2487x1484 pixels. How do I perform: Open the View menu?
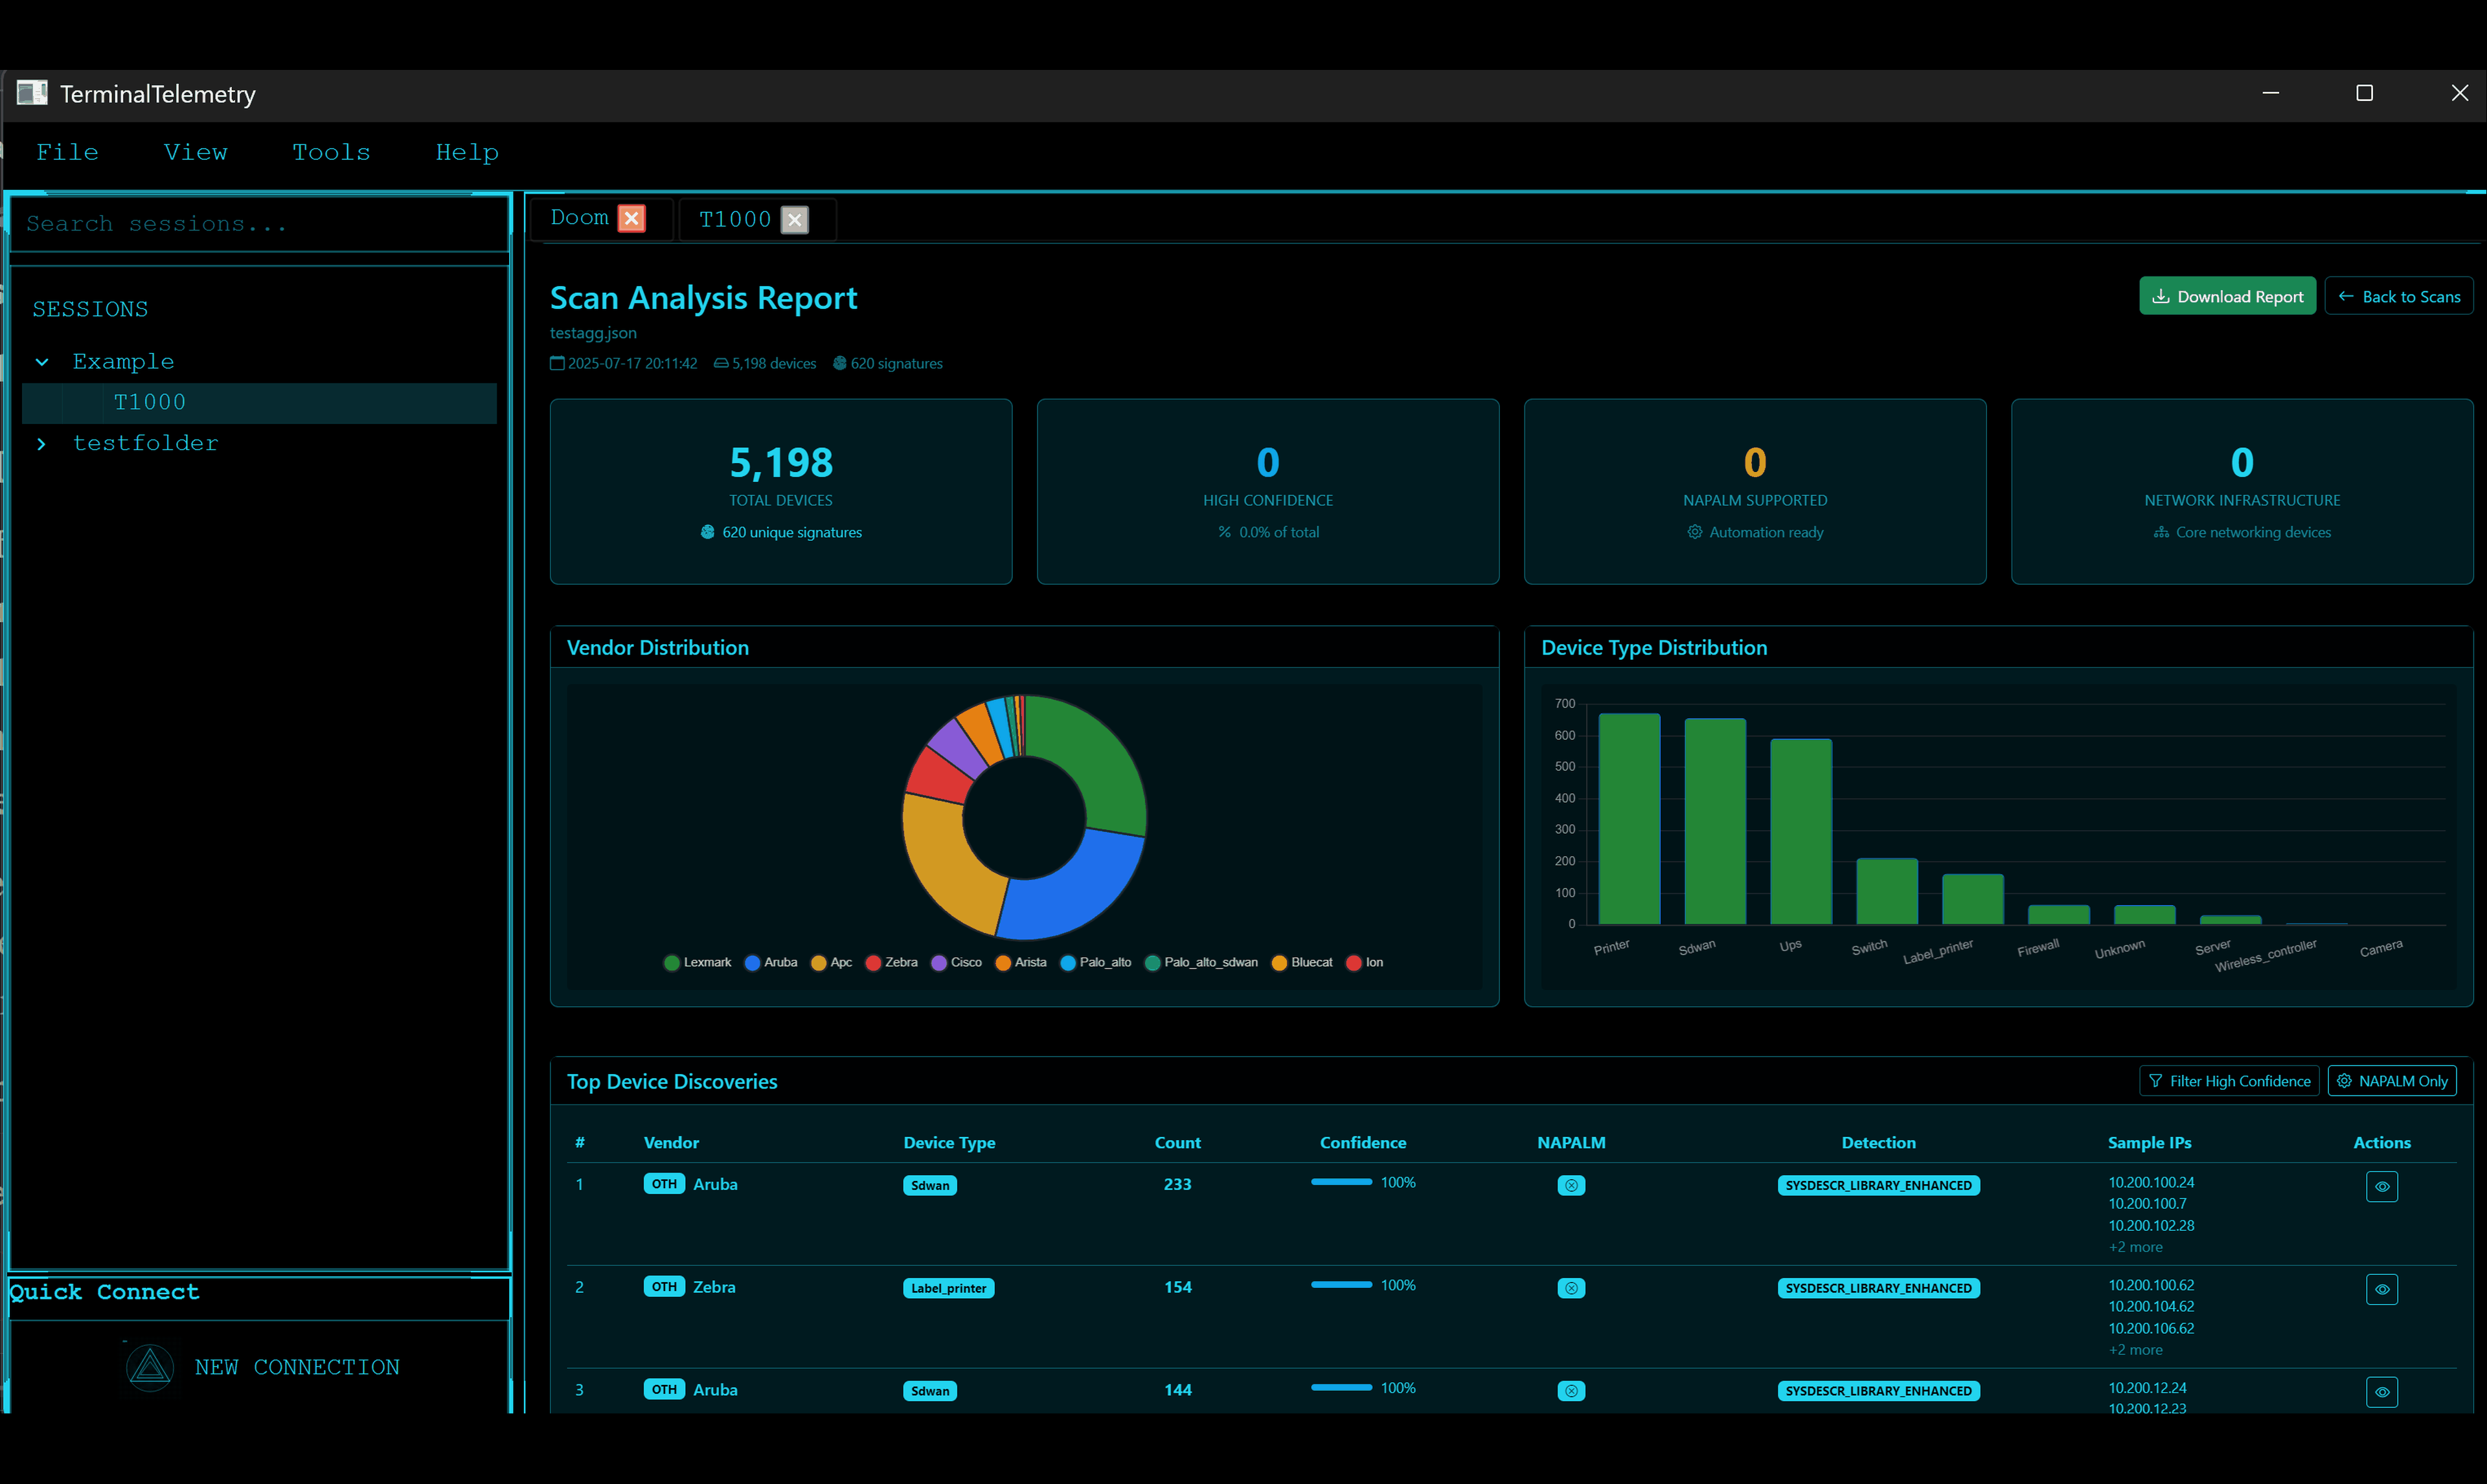pyautogui.click(x=196, y=152)
